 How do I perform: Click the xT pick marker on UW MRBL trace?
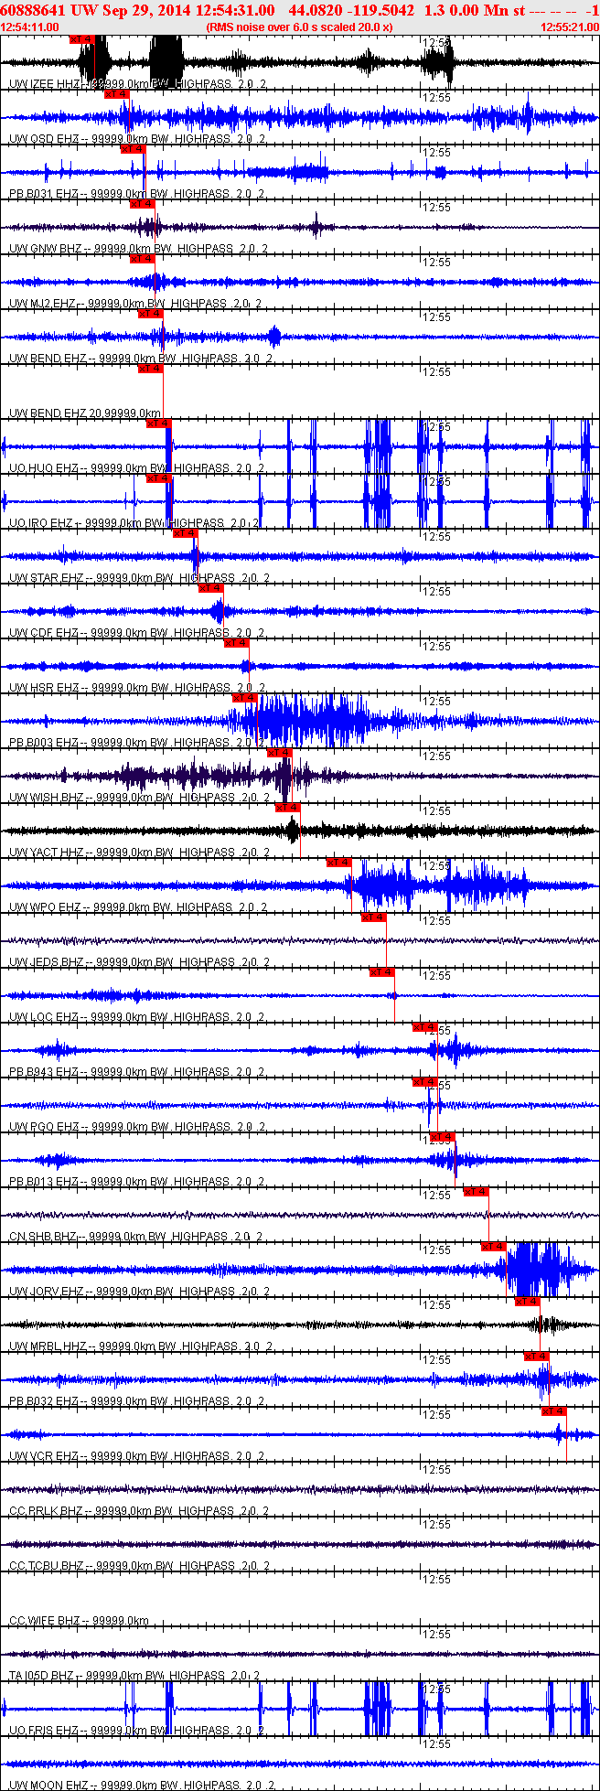[528, 1302]
